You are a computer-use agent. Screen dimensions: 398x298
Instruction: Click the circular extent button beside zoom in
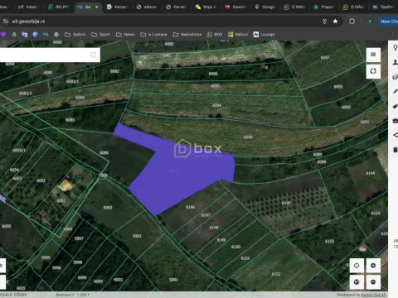tap(357, 266)
